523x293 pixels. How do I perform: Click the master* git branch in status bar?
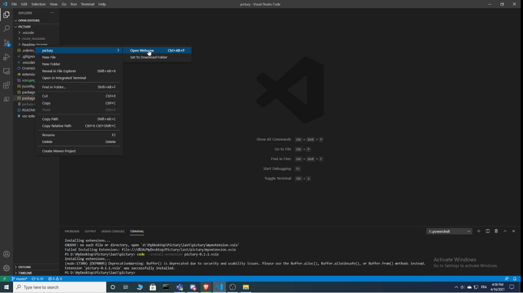point(19,279)
